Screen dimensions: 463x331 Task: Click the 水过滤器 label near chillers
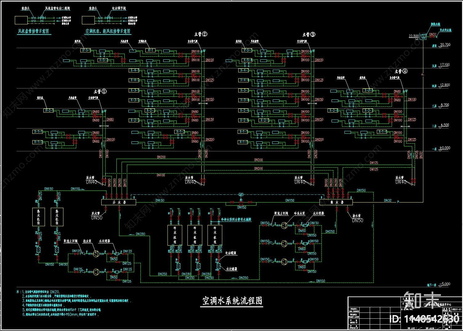tap(231, 269)
